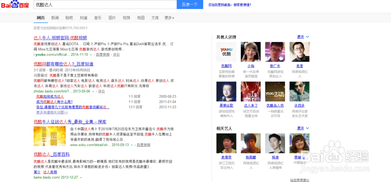Open 更多知道相关问题>> link
Screen dimensions: 391x182
(x=52, y=112)
